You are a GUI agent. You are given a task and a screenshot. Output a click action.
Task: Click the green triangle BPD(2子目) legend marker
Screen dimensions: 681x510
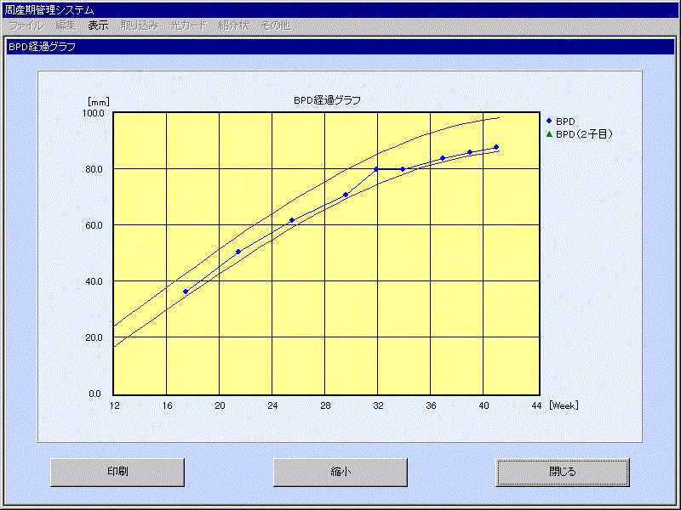coord(549,134)
